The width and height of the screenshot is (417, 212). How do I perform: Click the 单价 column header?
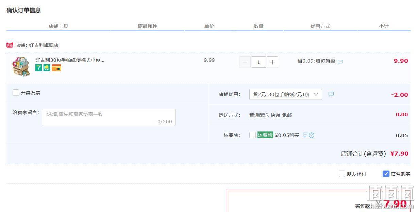(x=209, y=26)
